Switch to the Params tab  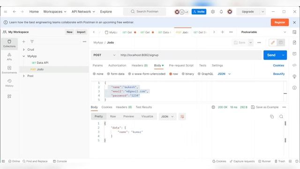tap(97, 66)
